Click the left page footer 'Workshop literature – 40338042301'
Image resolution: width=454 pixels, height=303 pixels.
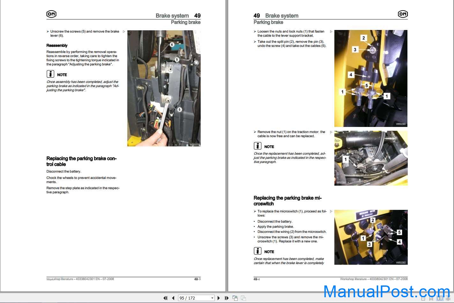pos(80,279)
